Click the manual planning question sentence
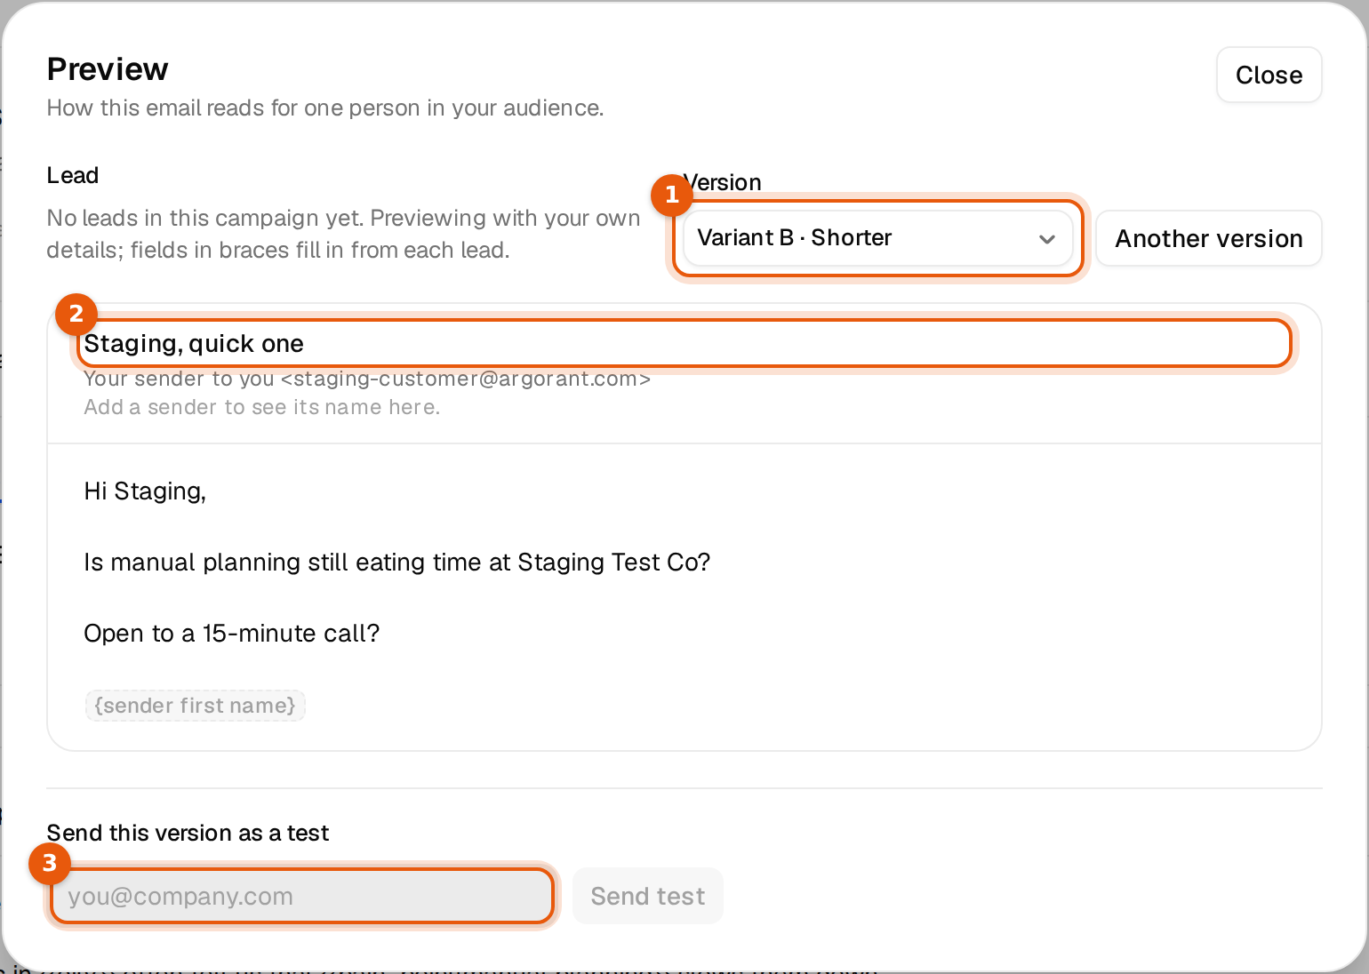Screen dimensions: 1369x974 pos(397,563)
